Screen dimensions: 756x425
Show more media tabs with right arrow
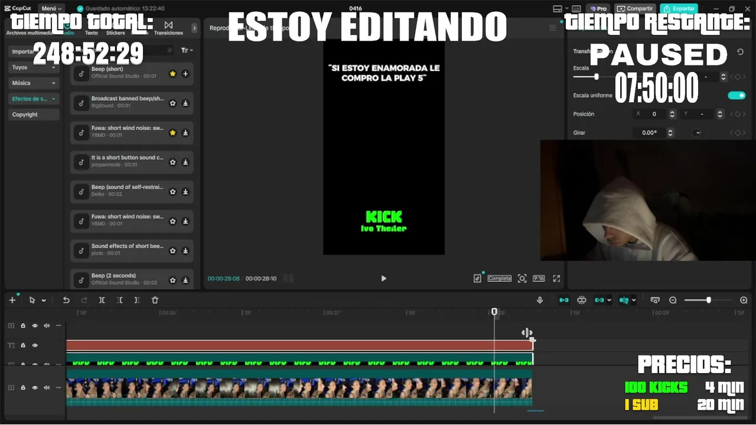[194, 28]
